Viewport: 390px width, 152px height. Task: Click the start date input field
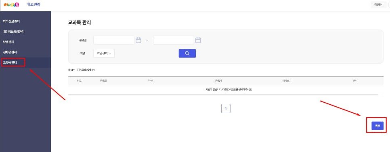114,40
